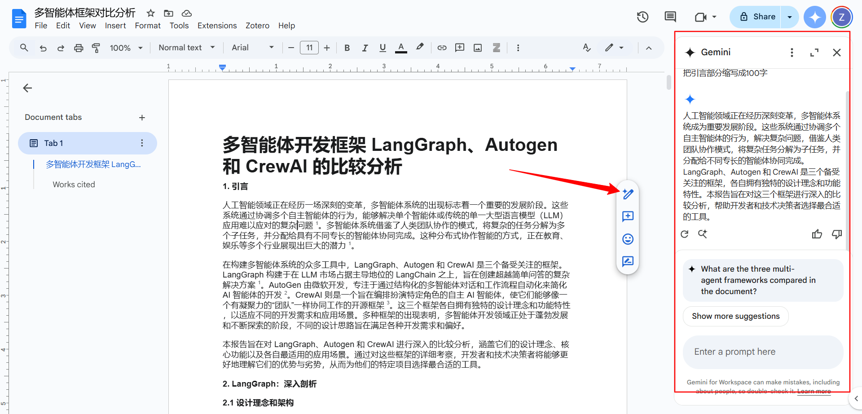Retry the Gemini response
This screenshot has width=862, height=414.
[685, 234]
